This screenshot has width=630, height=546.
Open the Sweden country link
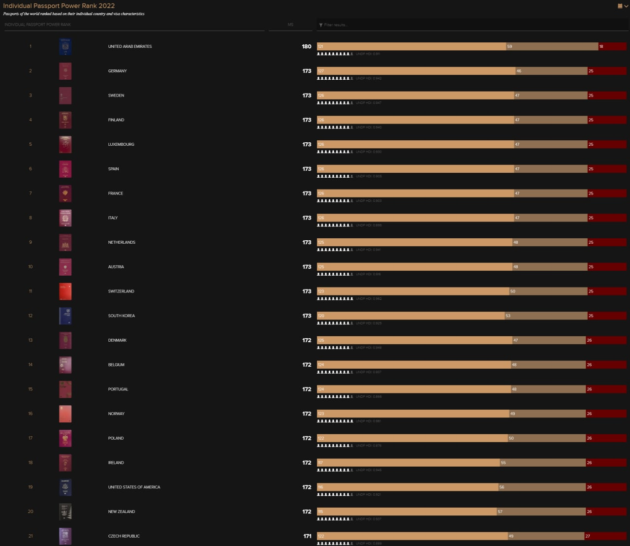116,96
